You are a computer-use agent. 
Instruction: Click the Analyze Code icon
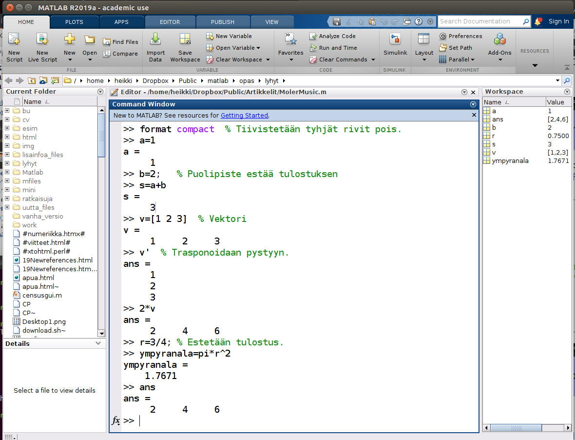tap(314, 36)
